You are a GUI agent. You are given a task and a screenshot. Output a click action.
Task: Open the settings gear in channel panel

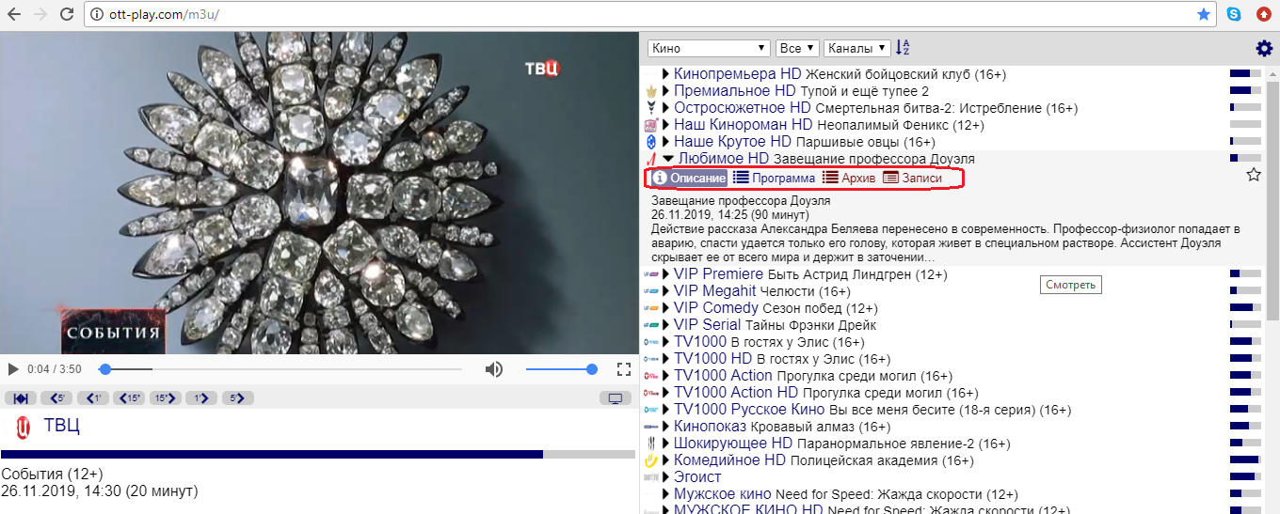pyautogui.click(x=1263, y=49)
